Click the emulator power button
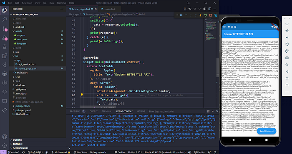This screenshot has width=292, height=154. [x=287, y=24]
